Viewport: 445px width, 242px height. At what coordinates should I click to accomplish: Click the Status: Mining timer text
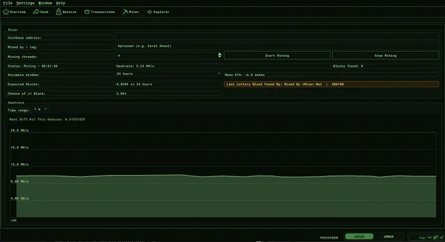click(32, 66)
